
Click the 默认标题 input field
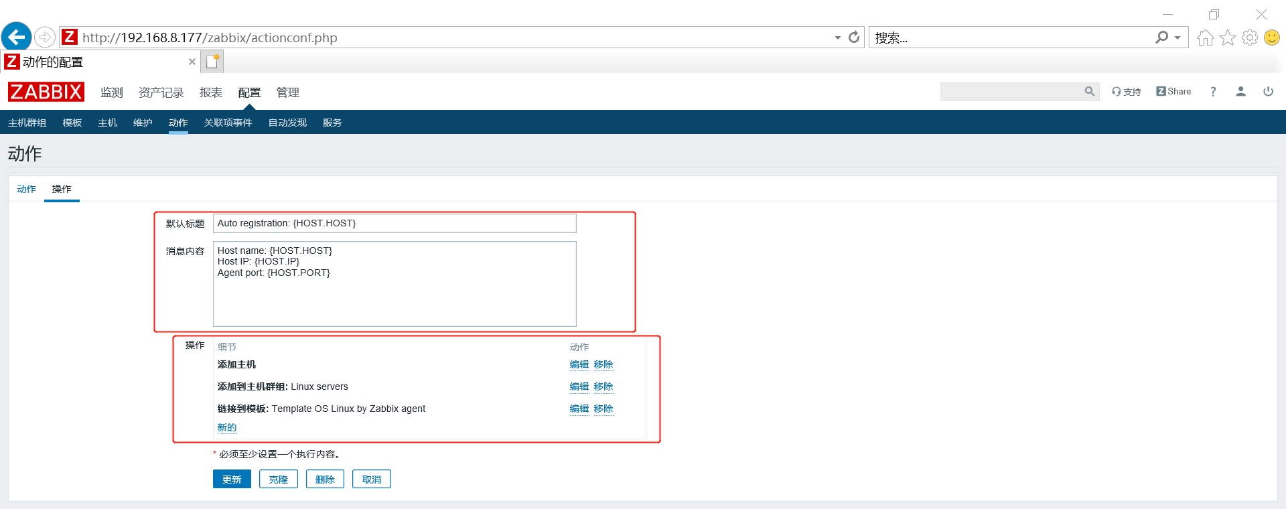[x=395, y=223]
